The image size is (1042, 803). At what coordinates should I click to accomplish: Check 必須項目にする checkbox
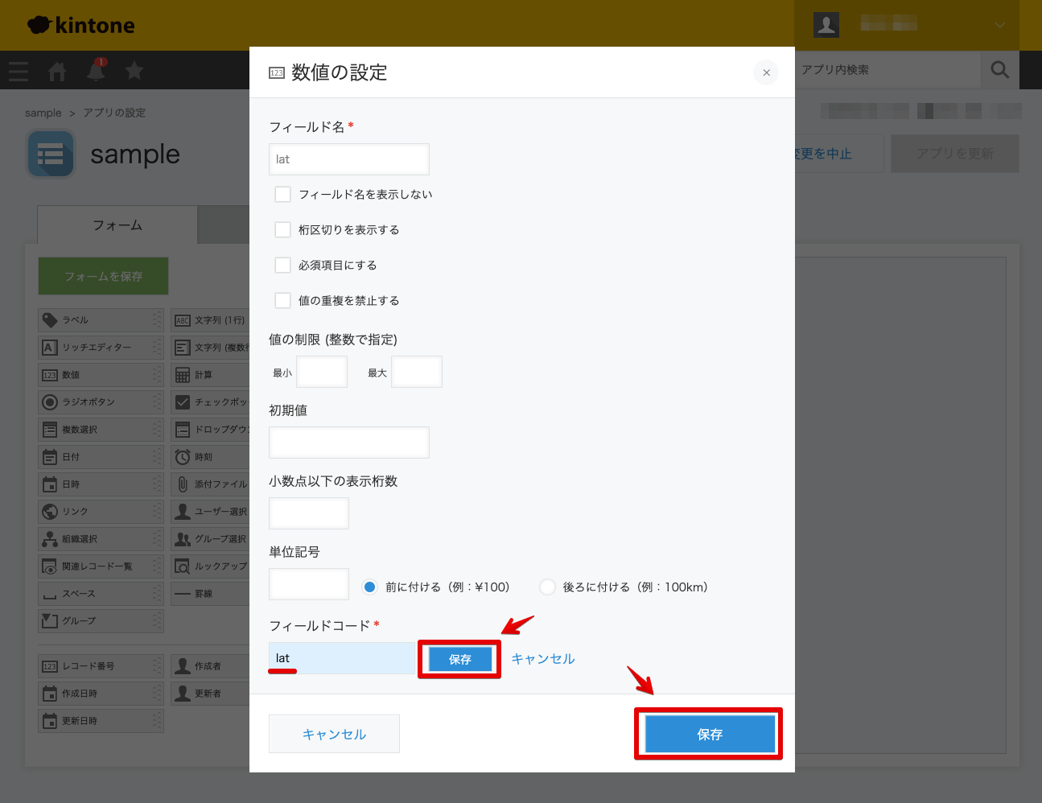(x=282, y=265)
